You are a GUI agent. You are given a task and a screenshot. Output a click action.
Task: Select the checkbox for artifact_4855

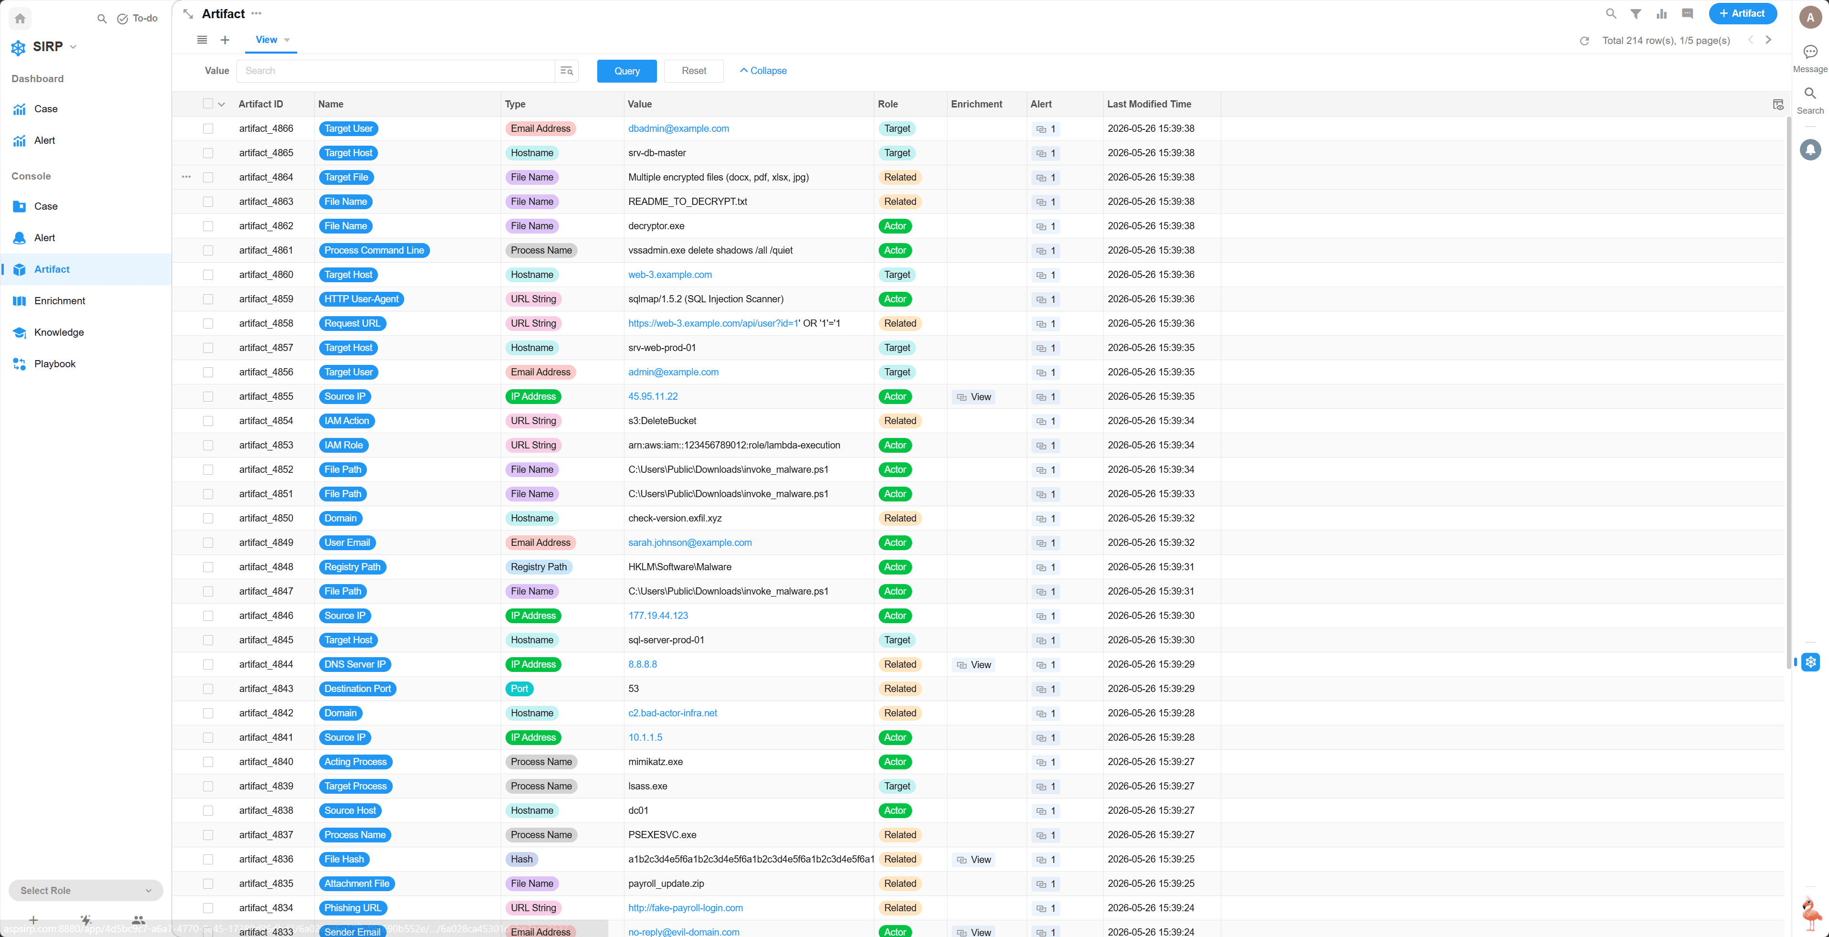208,396
